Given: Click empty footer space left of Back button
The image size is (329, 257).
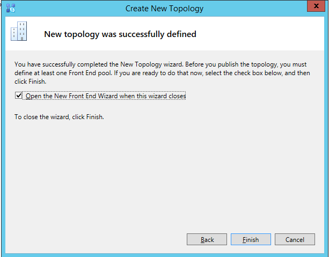Looking at the screenshot, I should [97, 240].
